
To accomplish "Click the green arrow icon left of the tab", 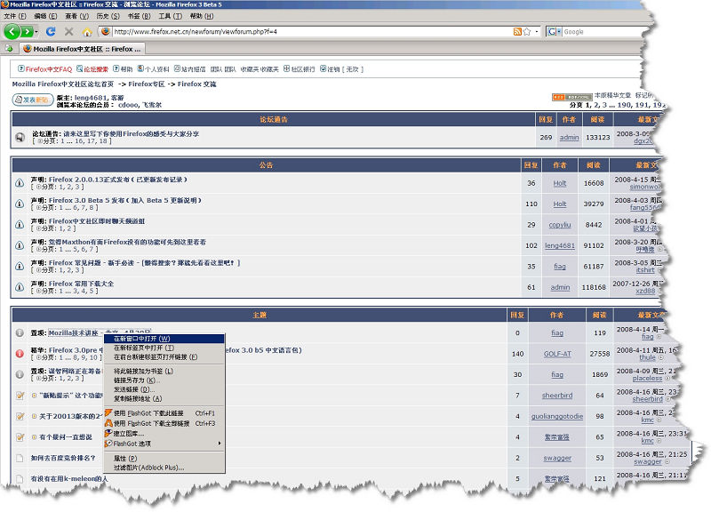I will coord(9,49).
